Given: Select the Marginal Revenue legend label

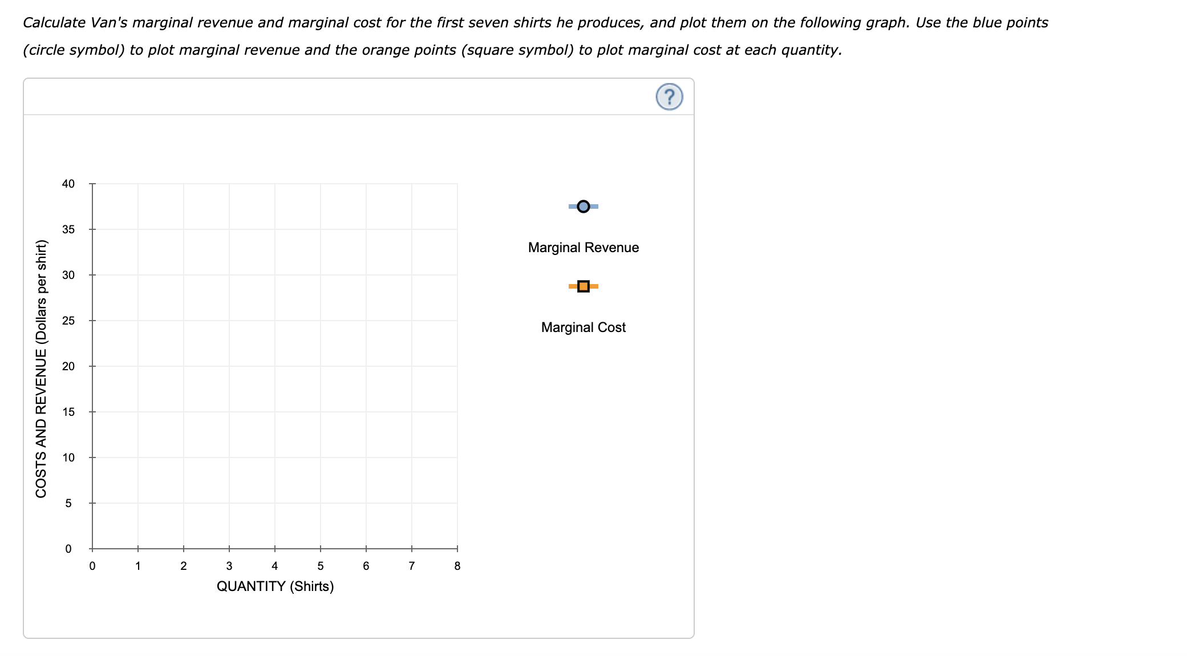Looking at the screenshot, I should click(583, 248).
